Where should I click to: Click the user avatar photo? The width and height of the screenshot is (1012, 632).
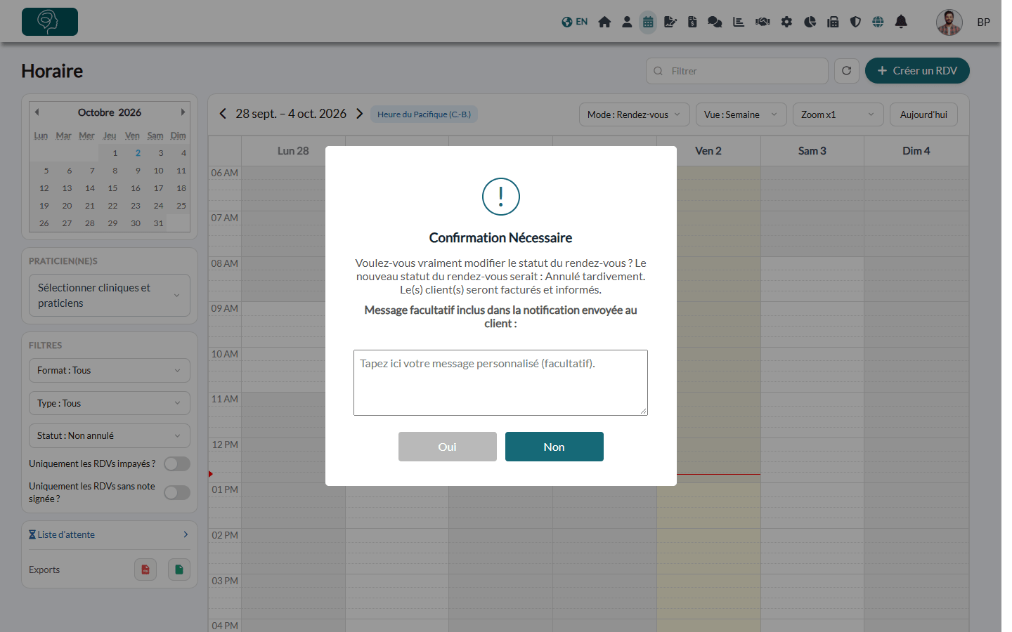tap(949, 22)
